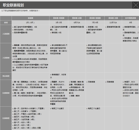Image resolution: width=139 pixels, height=130 pixels.
Task: Select the 春季赛-常规赛 column header
Action: tap(59, 18)
